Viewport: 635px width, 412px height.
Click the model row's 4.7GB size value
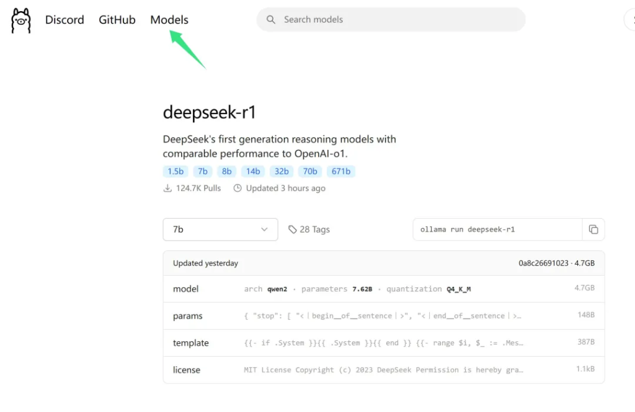click(584, 287)
